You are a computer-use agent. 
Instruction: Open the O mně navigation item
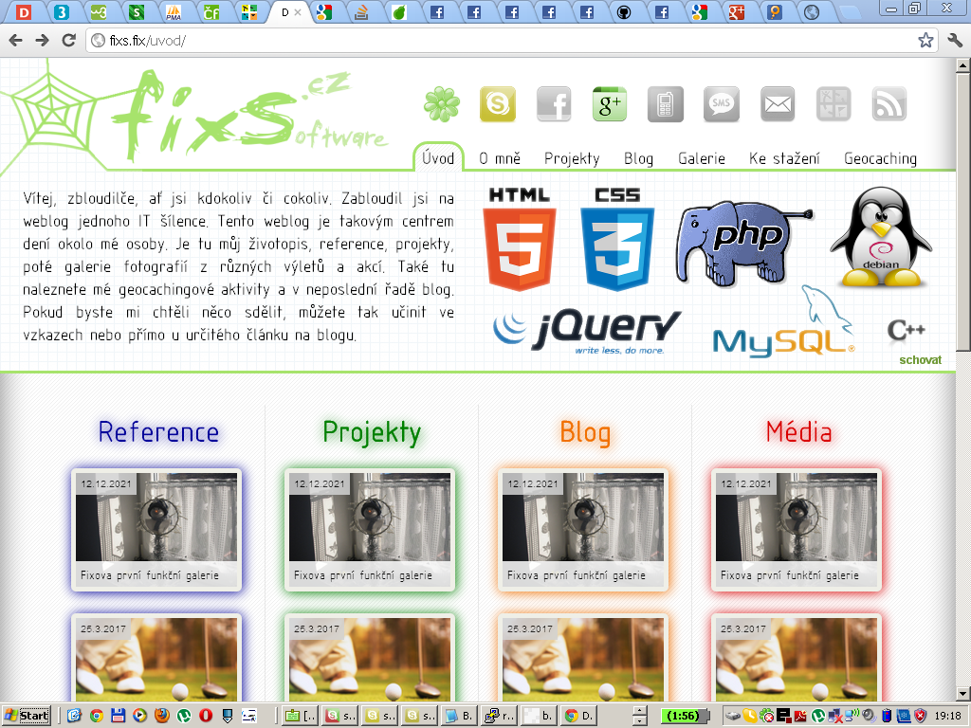point(500,158)
